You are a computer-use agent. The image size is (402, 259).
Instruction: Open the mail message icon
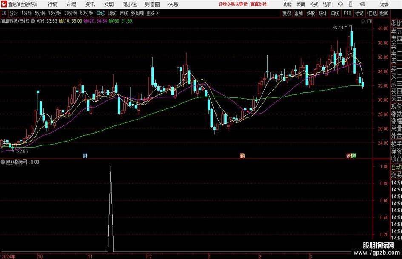coord(362,4)
